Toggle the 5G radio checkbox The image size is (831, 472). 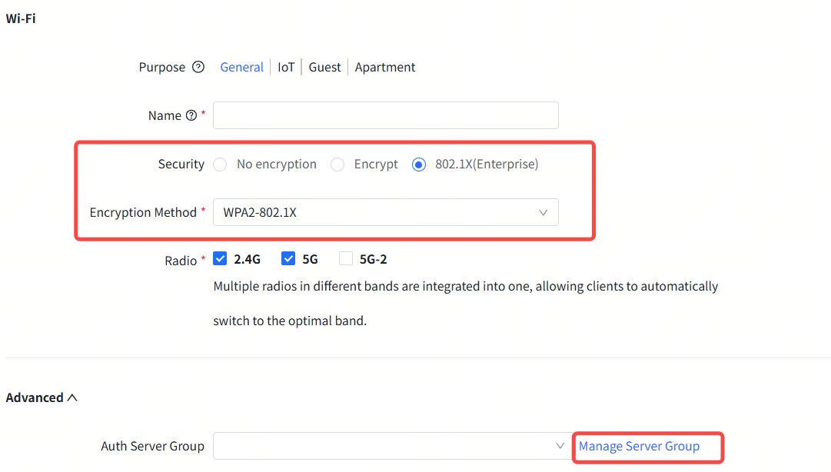[288, 259]
